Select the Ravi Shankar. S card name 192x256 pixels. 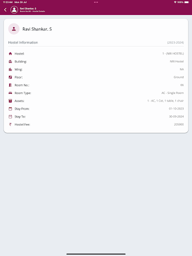click(37, 29)
